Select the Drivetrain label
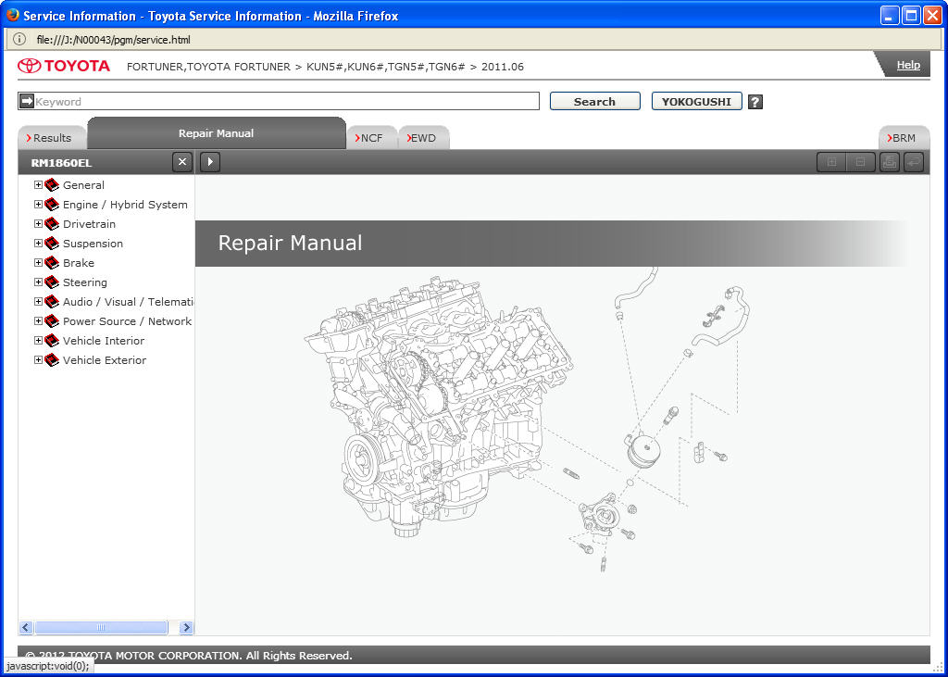Viewport: 948px width, 677px height. [x=89, y=224]
